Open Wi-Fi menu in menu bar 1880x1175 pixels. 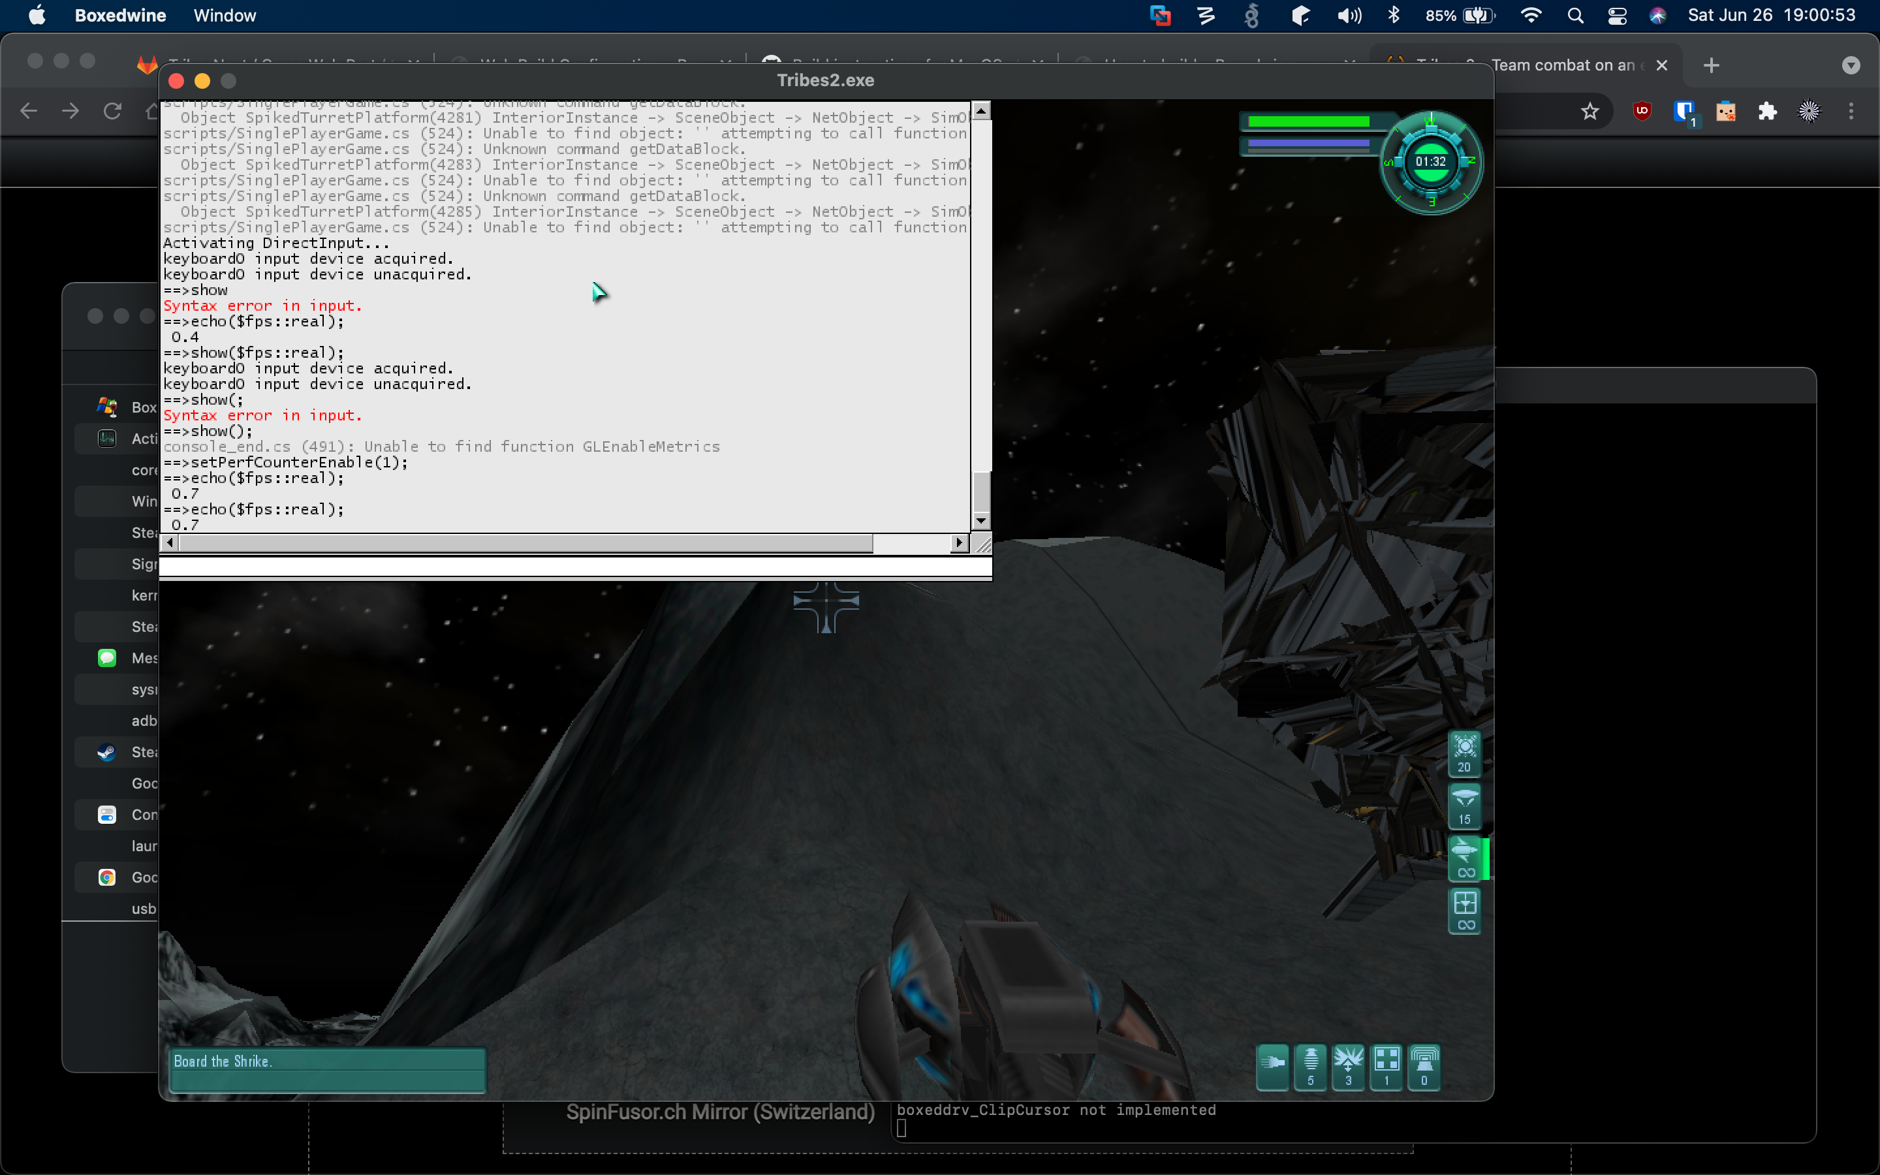tap(1531, 16)
